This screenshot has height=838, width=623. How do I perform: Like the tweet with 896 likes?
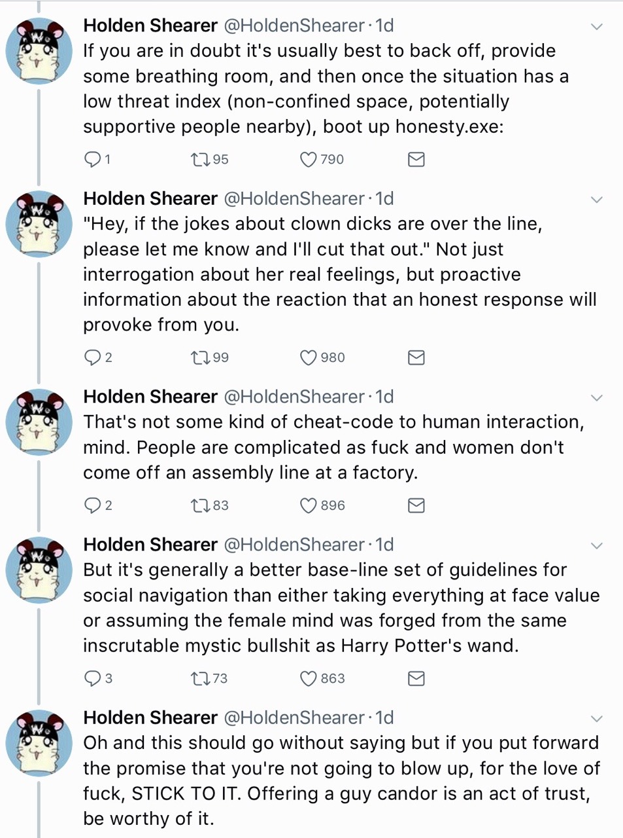[x=308, y=505]
